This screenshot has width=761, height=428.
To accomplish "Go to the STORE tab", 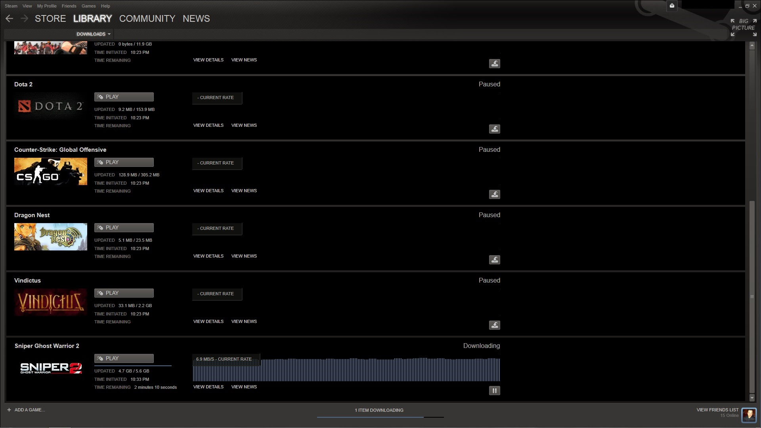I will pyautogui.click(x=50, y=19).
